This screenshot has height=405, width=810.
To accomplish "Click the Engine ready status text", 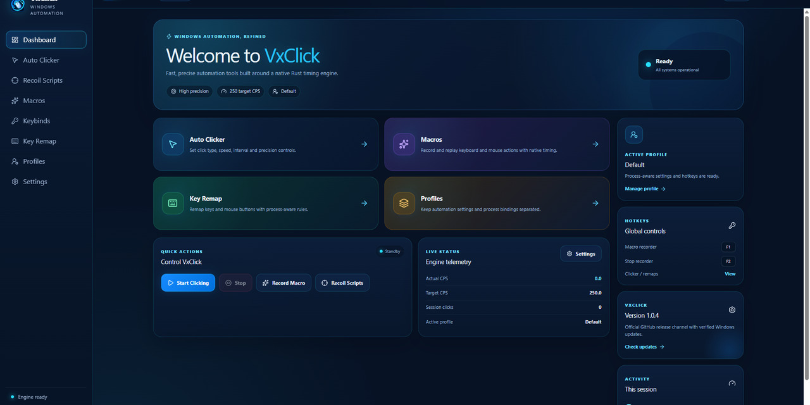I will [33, 397].
